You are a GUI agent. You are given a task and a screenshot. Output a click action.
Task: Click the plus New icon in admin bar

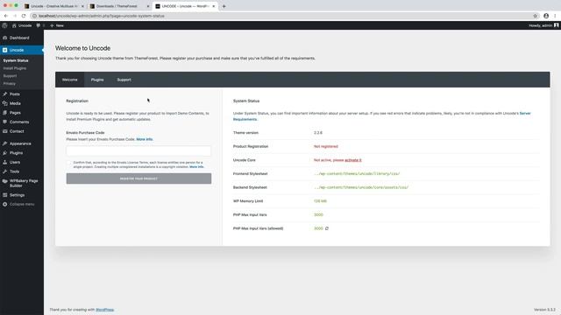(52, 25)
